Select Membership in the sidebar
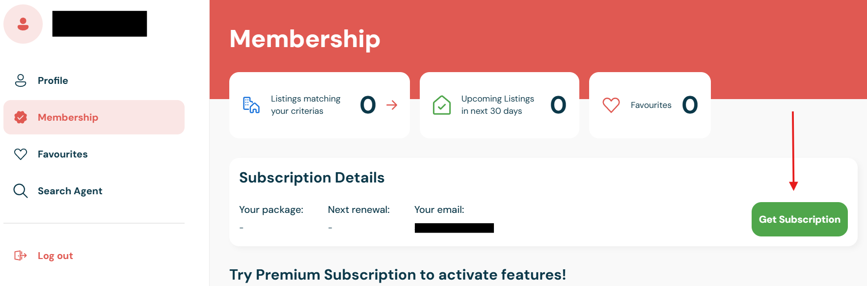 tap(94, 117)
